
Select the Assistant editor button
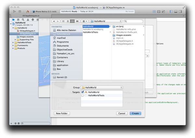(159, 12)
